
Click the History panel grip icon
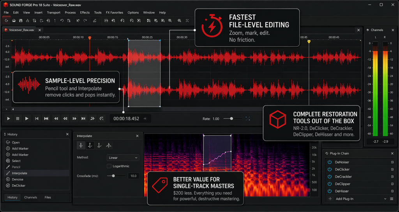click(x=5, y=134)
